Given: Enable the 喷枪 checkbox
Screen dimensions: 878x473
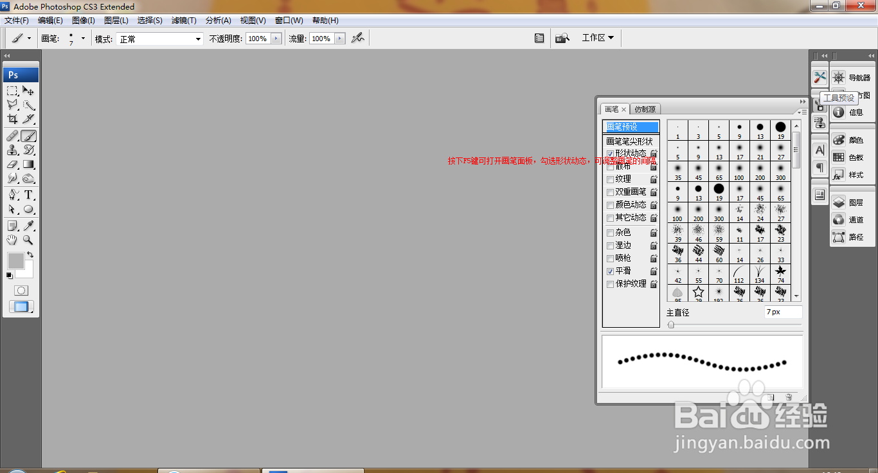Looking at the screenshot, I should tap(610, 258).
